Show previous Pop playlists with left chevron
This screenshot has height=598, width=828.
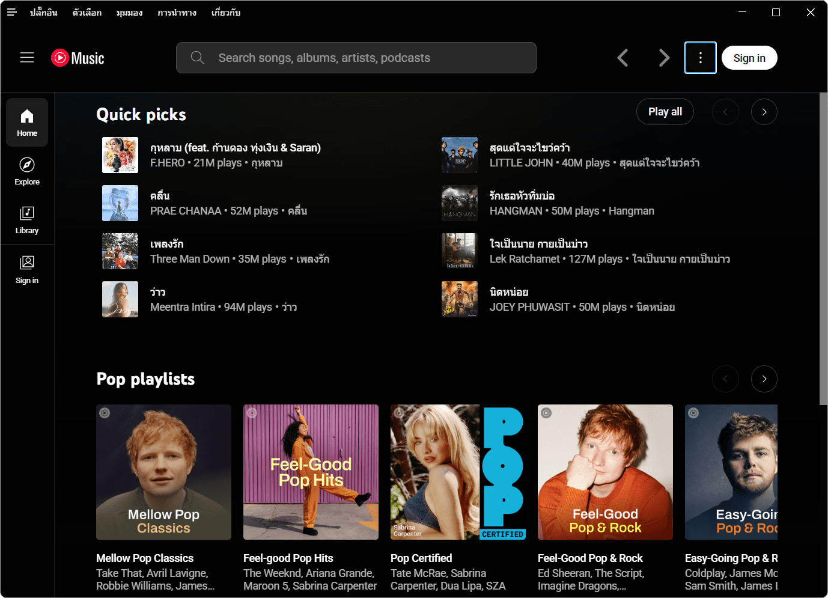click(x=725, y=379)
